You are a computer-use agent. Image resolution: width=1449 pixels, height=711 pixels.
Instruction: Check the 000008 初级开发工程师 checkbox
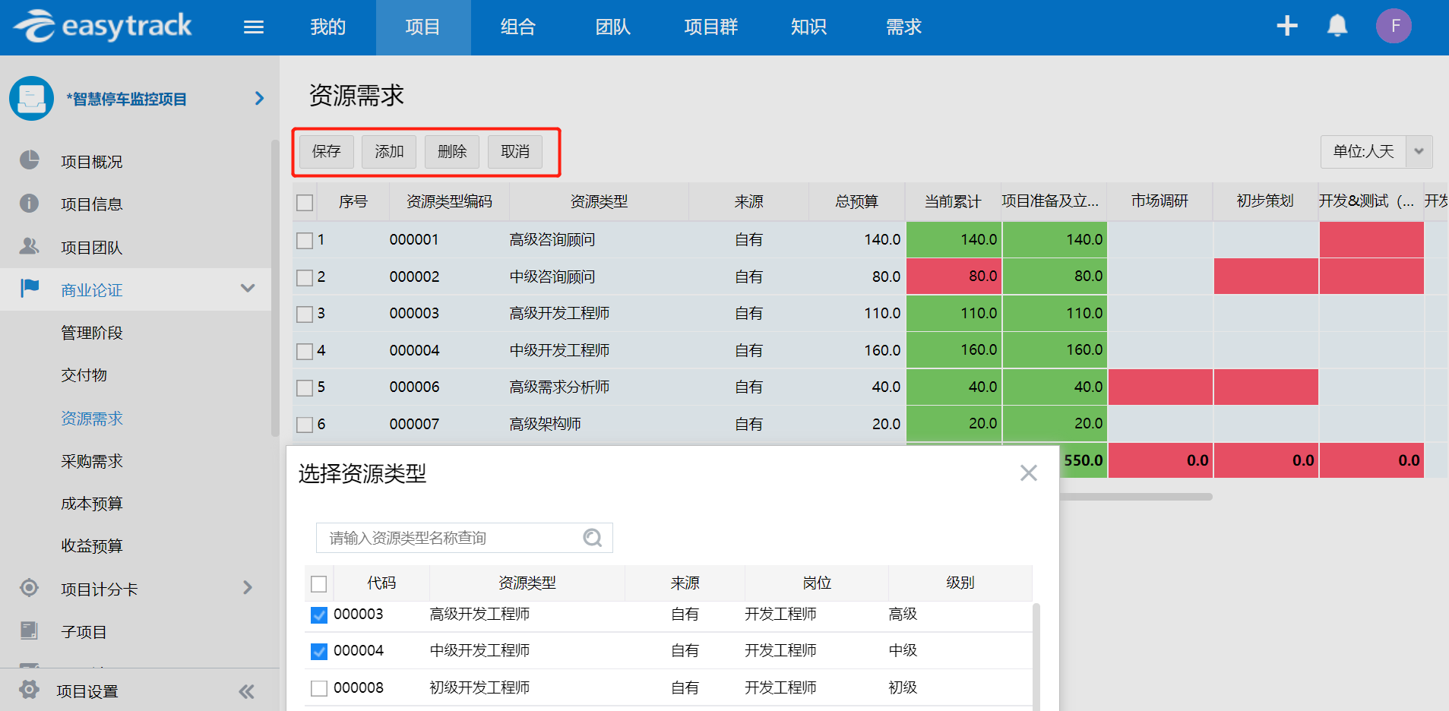(319, 688)
